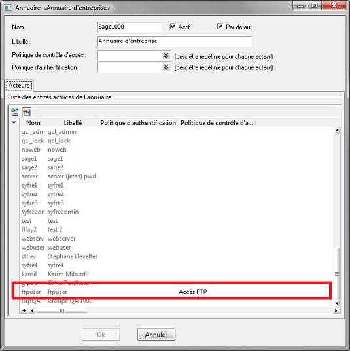The height and width of the screenshot is (351, 350).
Task: Select the Acteurs tab
Action: point(19,85)
